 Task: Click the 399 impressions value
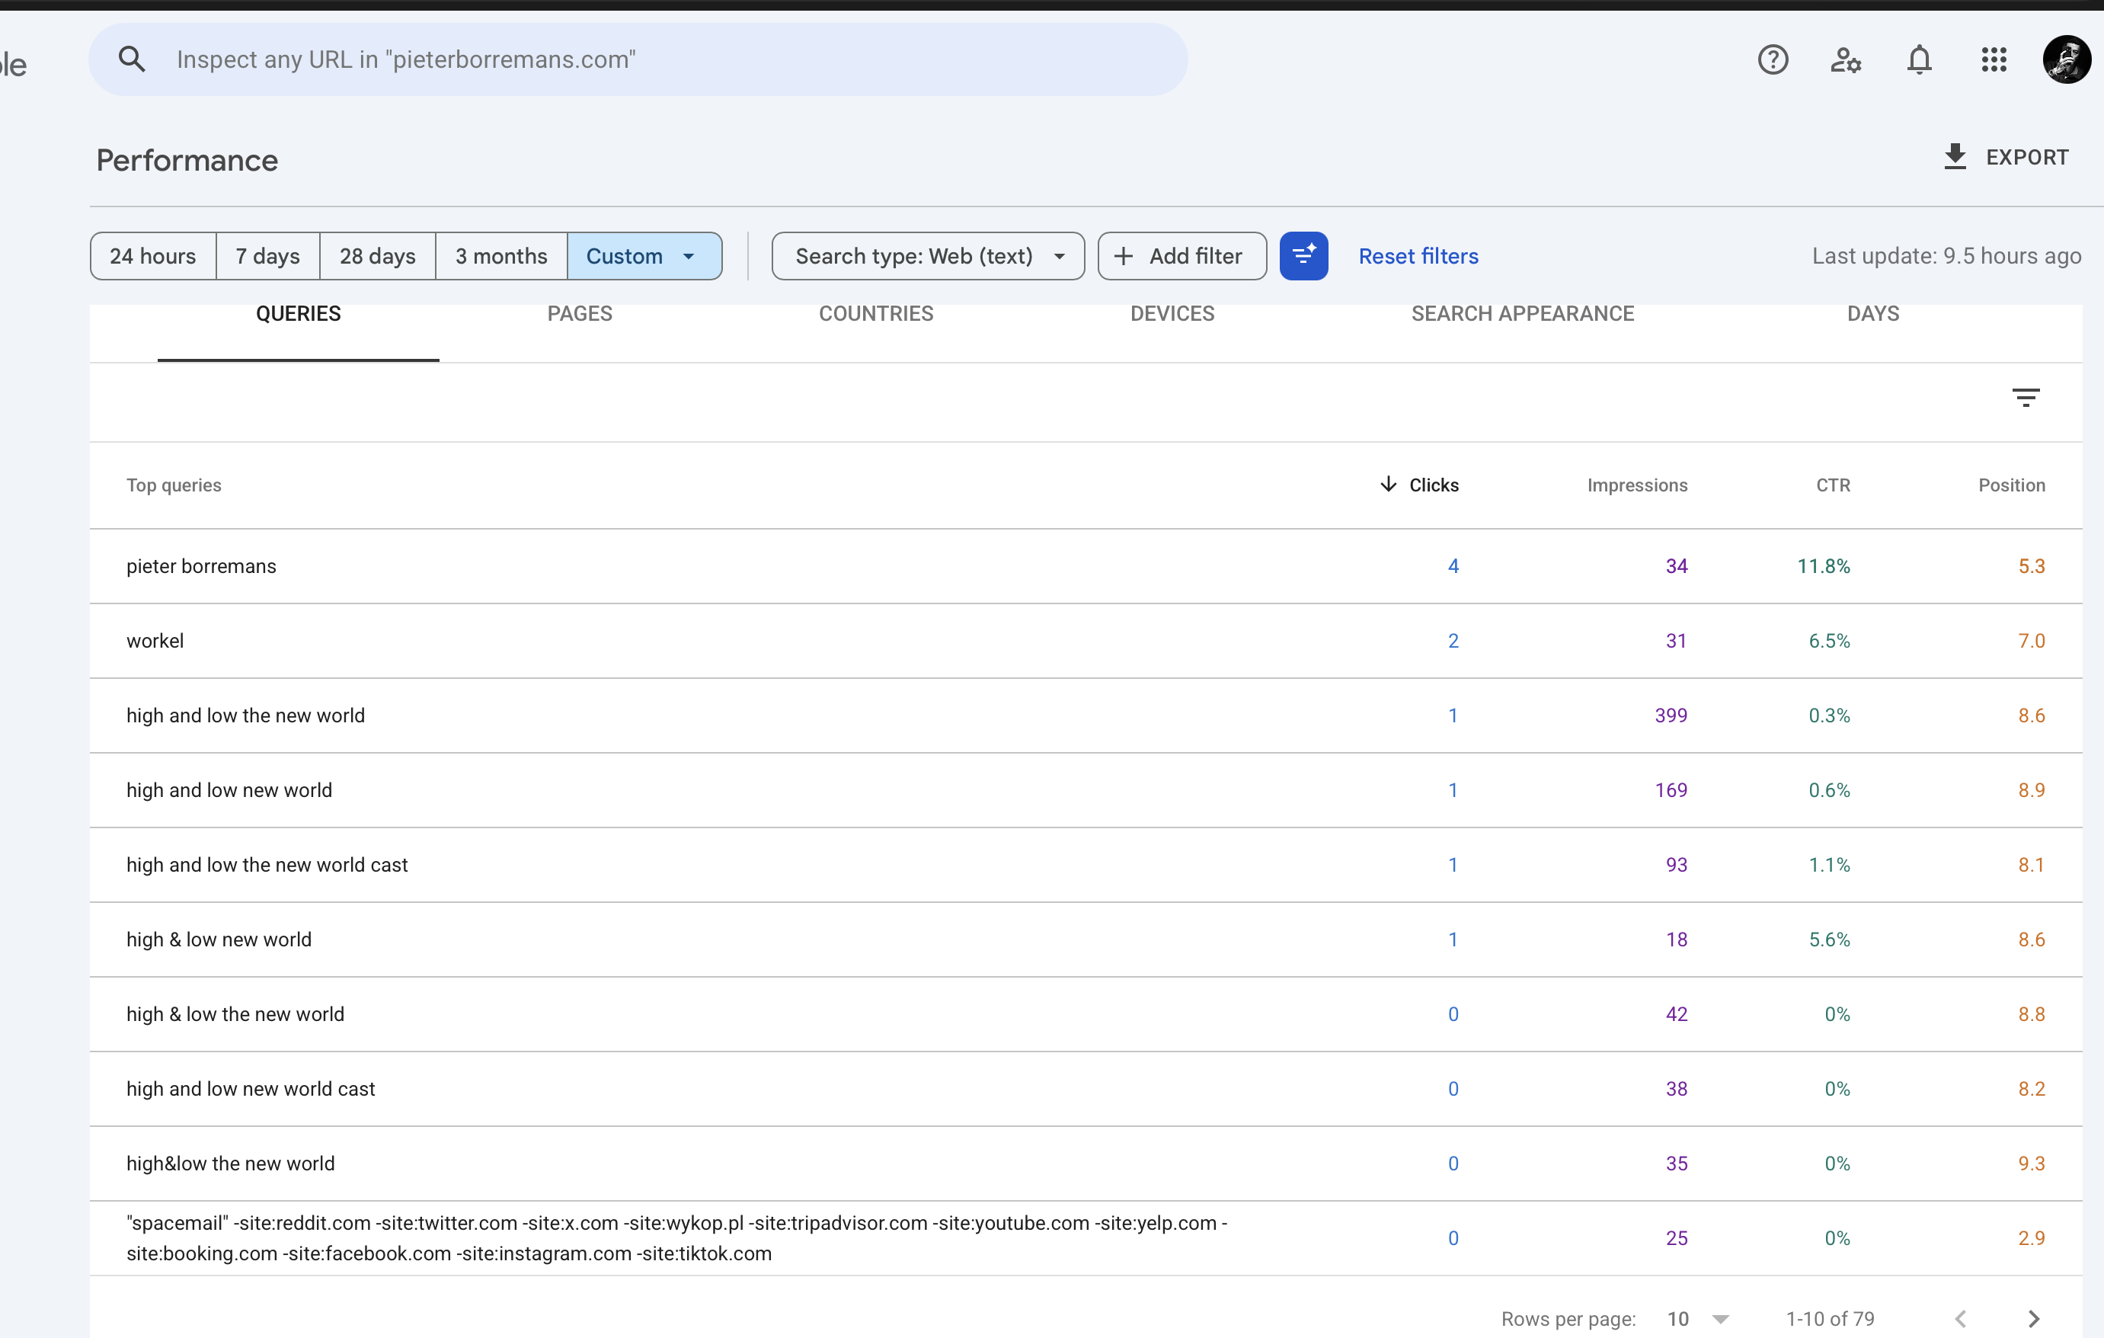[x=1671, y=715]
